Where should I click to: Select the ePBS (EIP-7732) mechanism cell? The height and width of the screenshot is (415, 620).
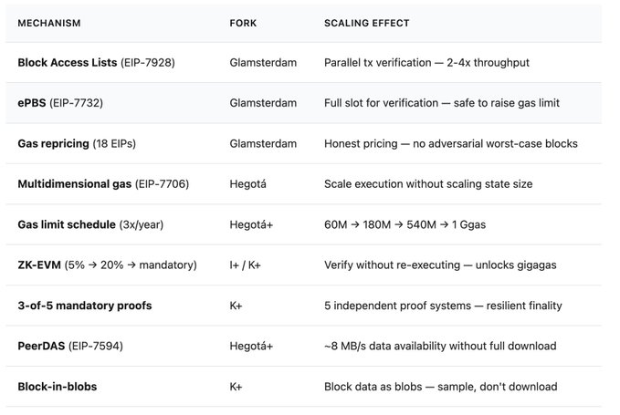(x=60, y=103)
